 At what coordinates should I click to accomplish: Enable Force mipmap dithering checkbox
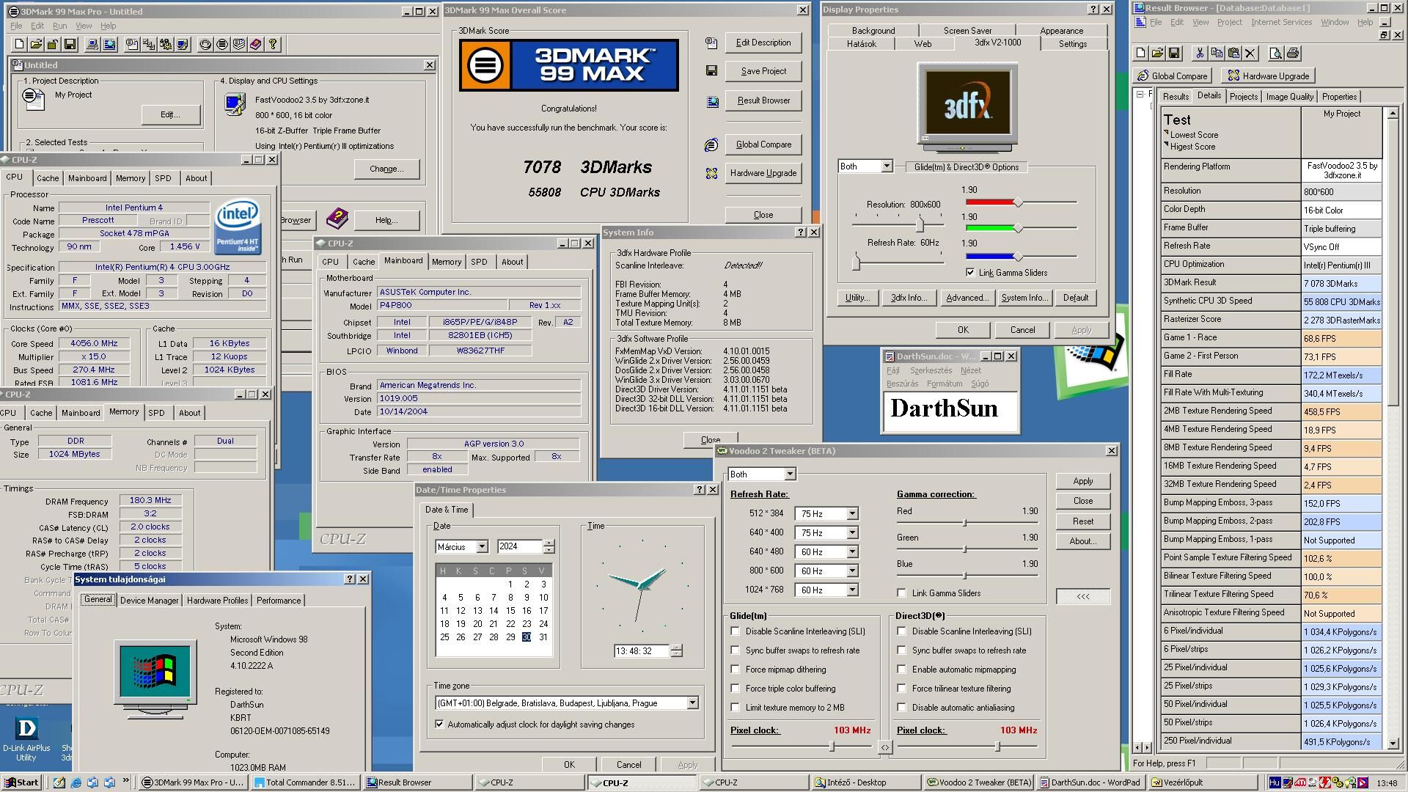click(x=735, y=670)
